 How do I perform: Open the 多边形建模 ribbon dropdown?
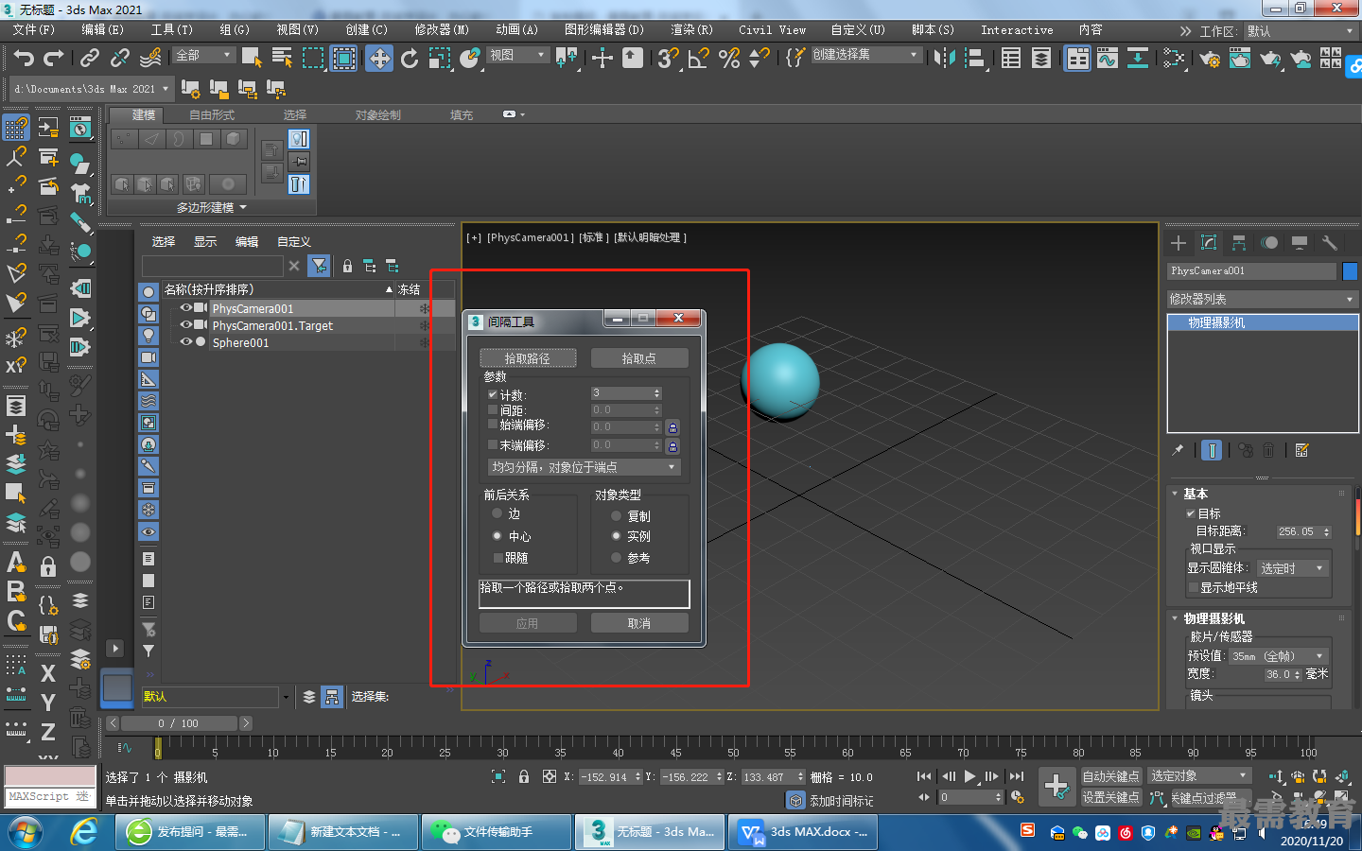coord(212,207)
